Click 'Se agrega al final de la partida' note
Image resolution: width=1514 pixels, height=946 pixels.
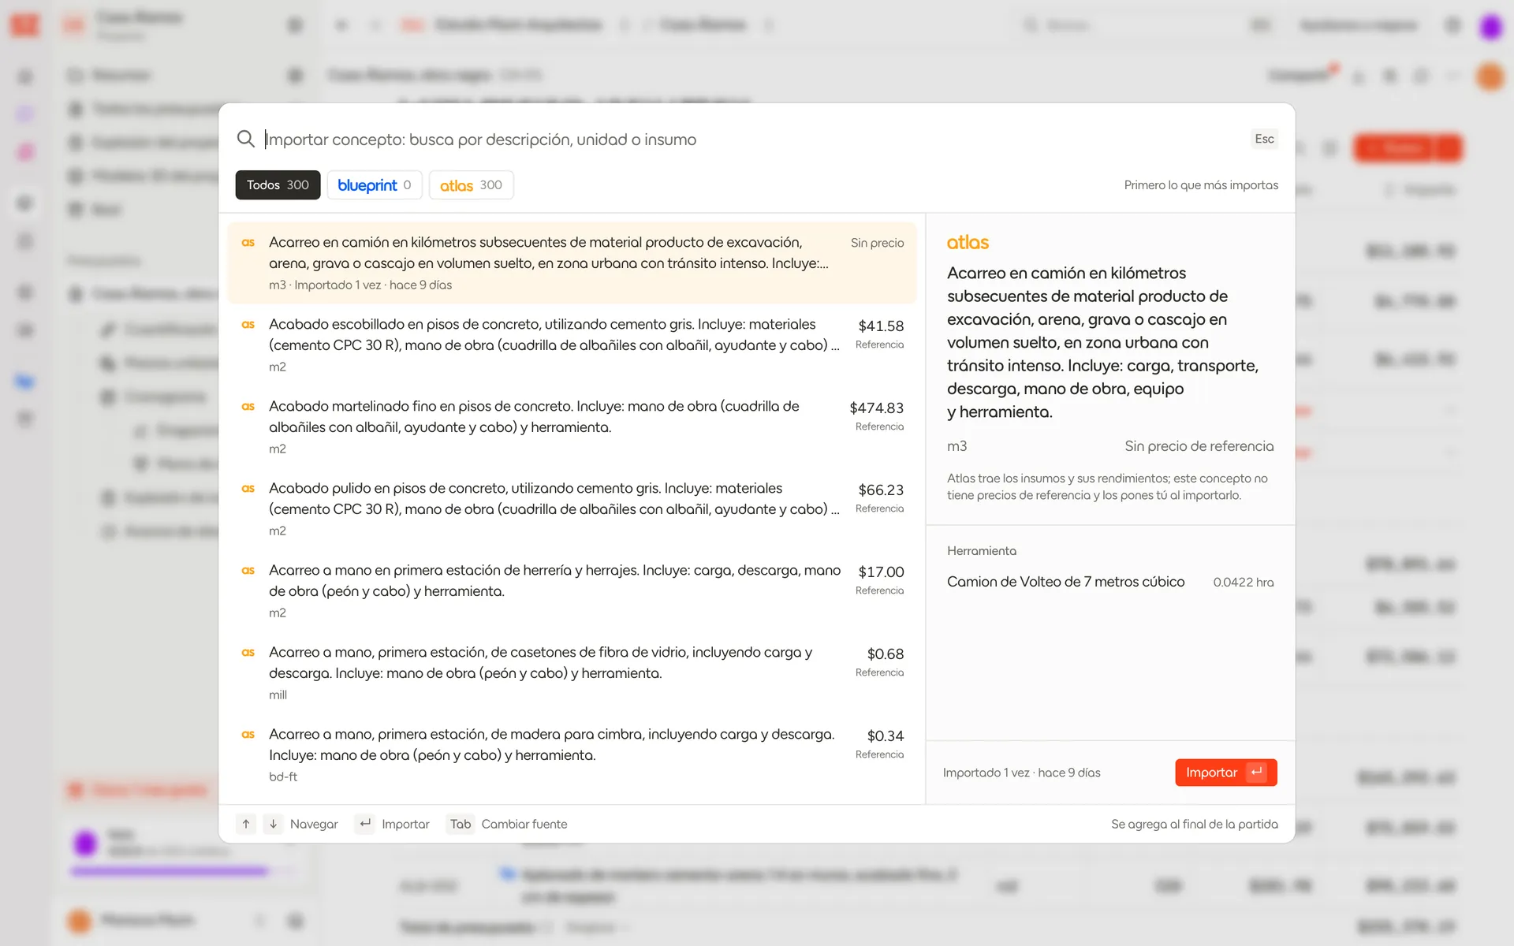point(1194,824)
